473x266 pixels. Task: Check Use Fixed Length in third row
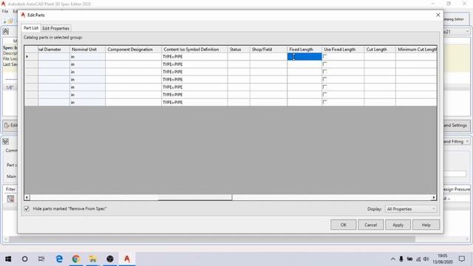325,72
